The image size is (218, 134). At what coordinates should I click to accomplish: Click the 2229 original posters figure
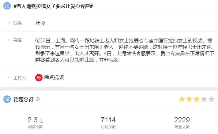[x=182, y=120]
